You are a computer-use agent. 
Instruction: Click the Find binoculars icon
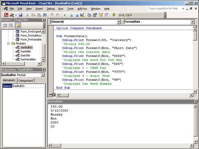45,15
